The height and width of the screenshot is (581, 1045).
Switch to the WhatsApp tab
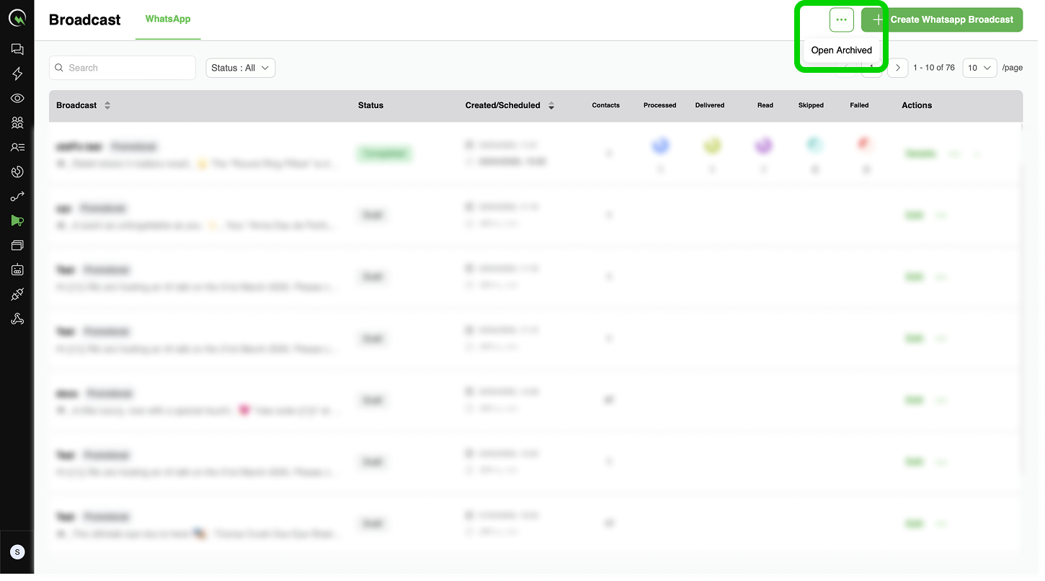tap(168, 19)
